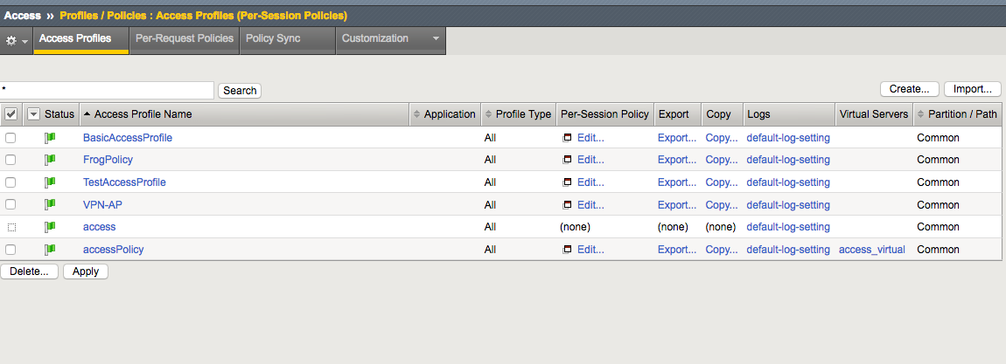Click the Import... button
The width and height of the screenshot is (1006, 364).
coord(972,89)
